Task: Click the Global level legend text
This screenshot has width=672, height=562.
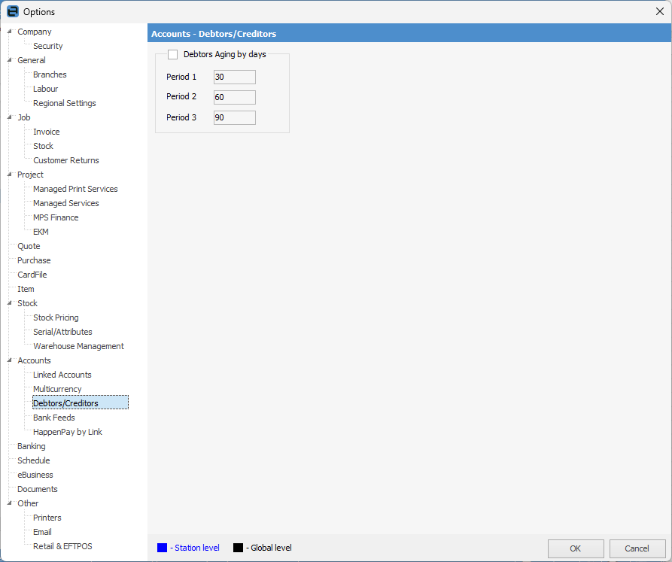Action: coord(269,548)
